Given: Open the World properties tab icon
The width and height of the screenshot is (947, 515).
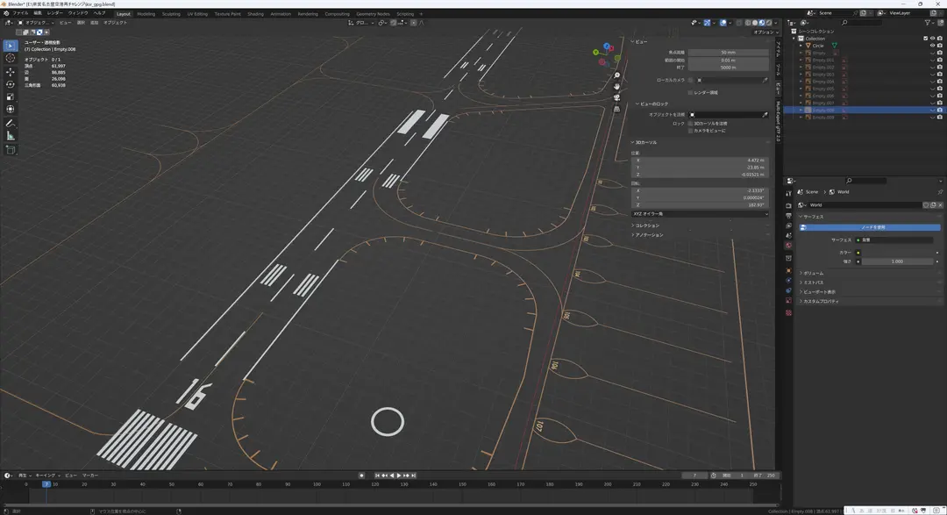Looking at the screenshot, I should point(788,246).
